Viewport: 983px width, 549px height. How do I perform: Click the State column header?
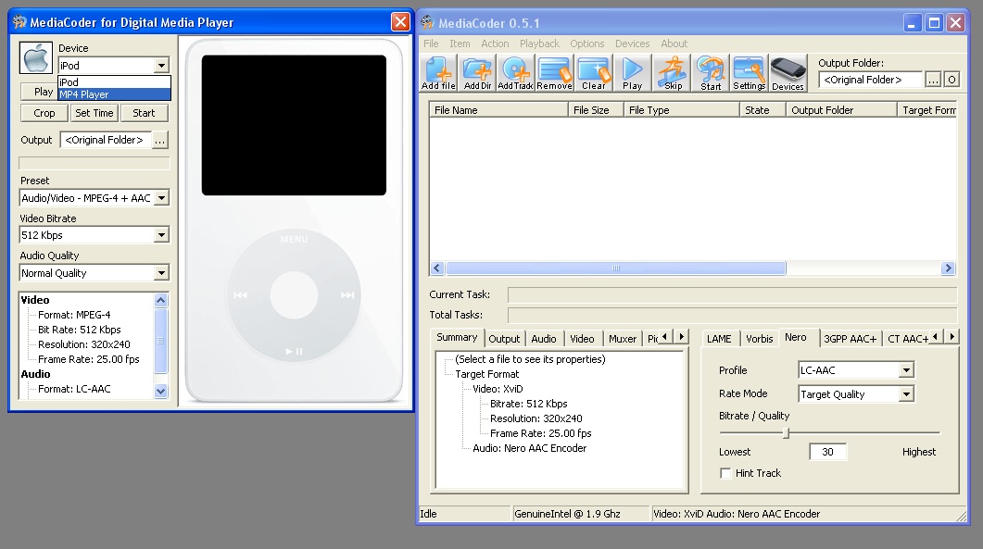(x=762, y=110)
